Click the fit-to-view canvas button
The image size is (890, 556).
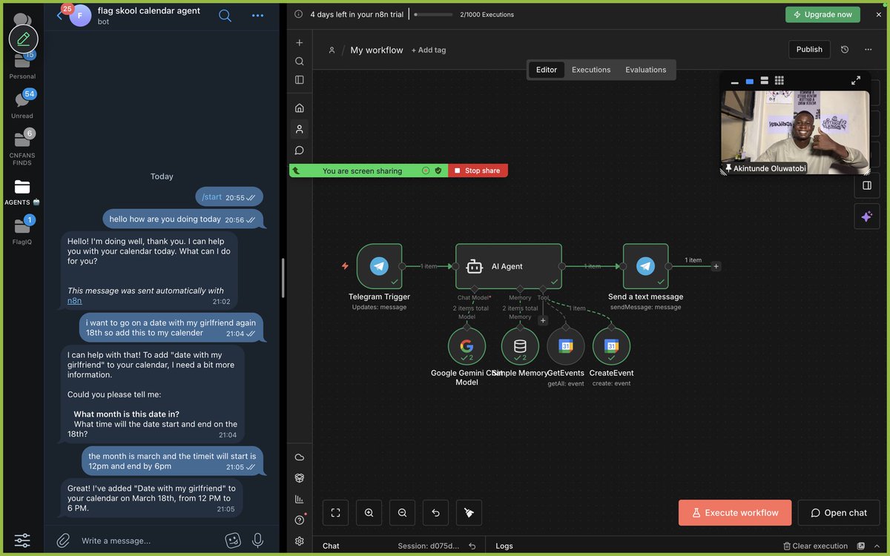(335, 512)
